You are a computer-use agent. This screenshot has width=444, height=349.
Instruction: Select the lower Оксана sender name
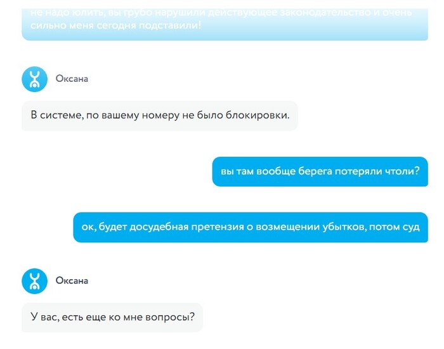coord(72,280)
